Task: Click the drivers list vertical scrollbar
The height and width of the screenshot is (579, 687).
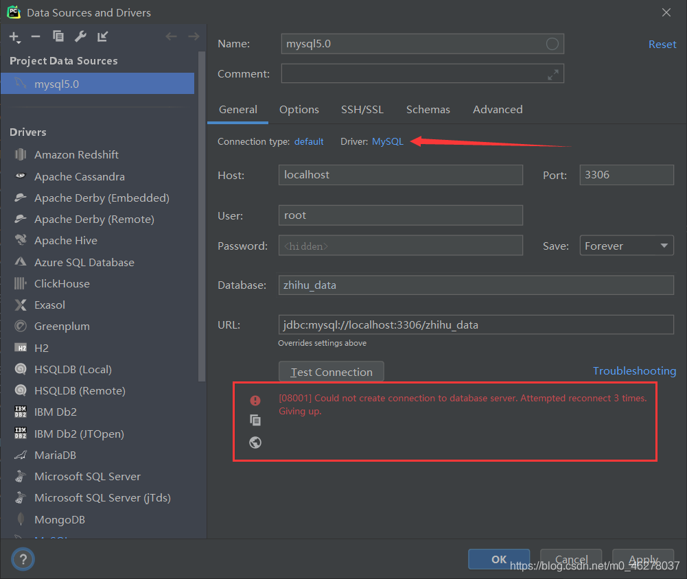Action: point(202,216)
